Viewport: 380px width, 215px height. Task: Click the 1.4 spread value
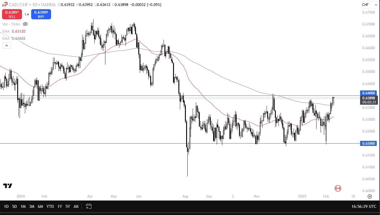tap(27, 14)
